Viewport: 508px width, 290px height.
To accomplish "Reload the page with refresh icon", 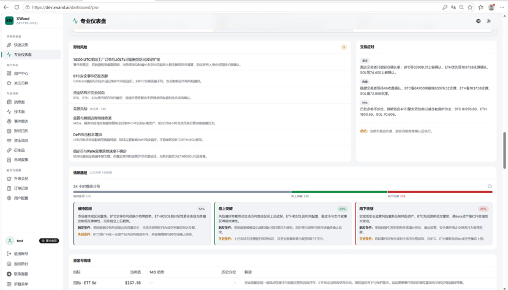I will coord(17,7).
